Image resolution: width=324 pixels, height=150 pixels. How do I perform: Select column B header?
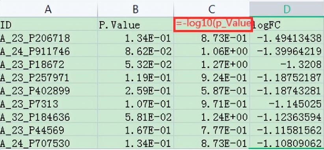[x=135, y=9]
